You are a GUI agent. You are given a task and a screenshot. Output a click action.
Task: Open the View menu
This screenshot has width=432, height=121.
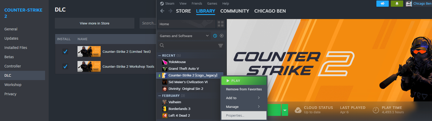183,4
